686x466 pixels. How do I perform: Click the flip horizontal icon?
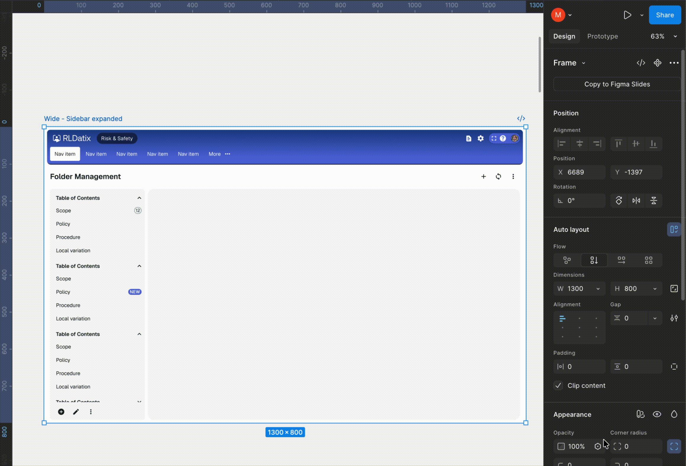[636, 201]
